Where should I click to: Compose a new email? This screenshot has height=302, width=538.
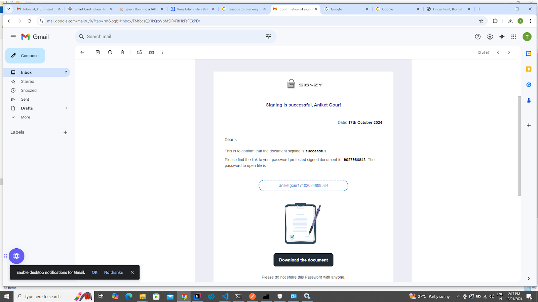25,56
